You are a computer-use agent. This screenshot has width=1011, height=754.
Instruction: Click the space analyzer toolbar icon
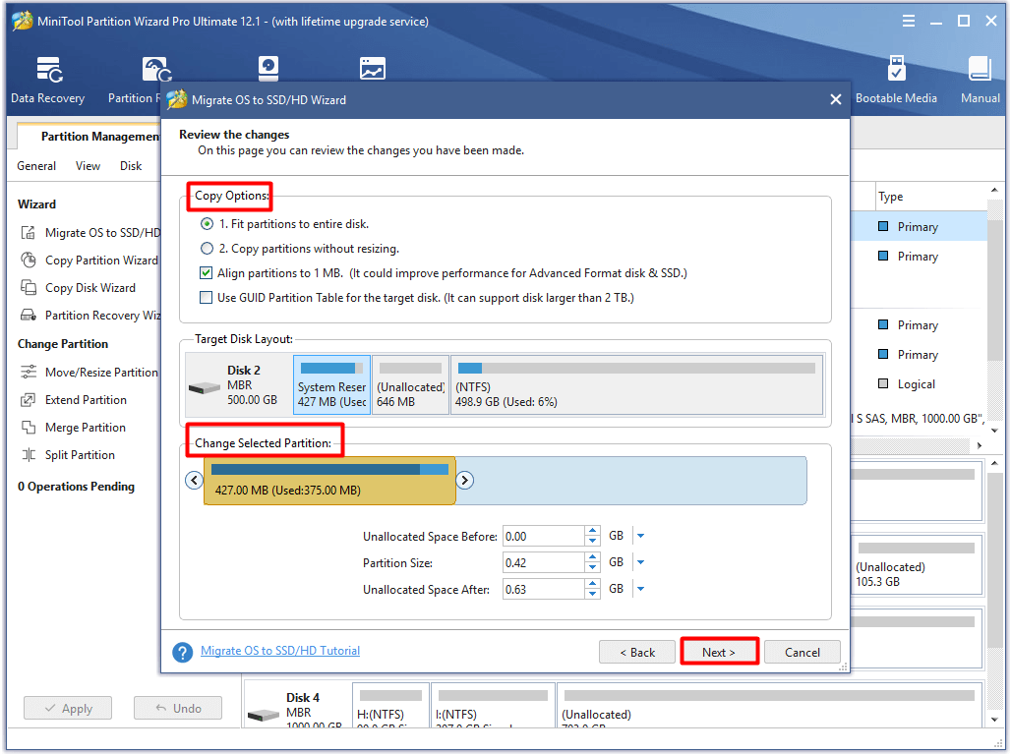point(372,68)
